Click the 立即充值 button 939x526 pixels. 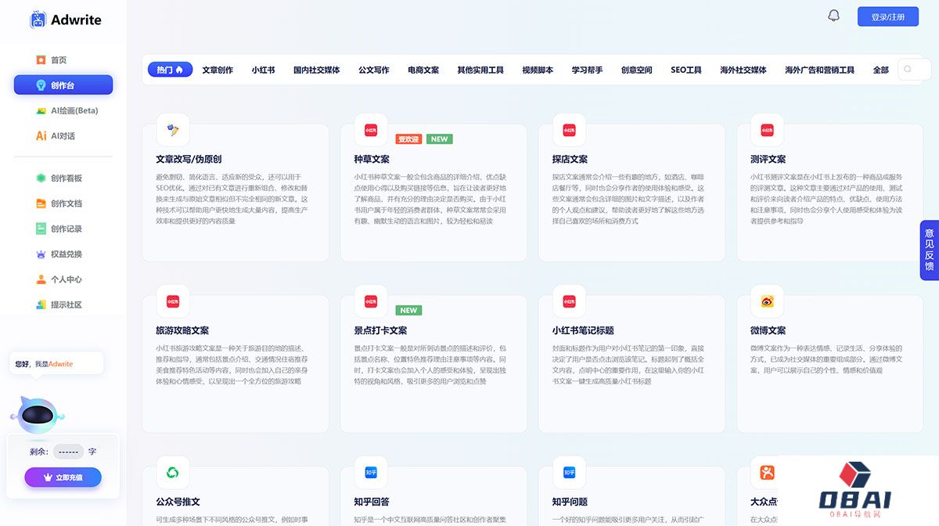coord(63,477)
